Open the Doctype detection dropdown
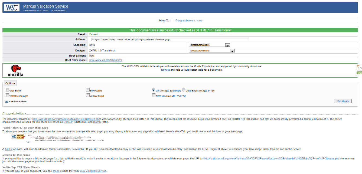 coord(233,50)
